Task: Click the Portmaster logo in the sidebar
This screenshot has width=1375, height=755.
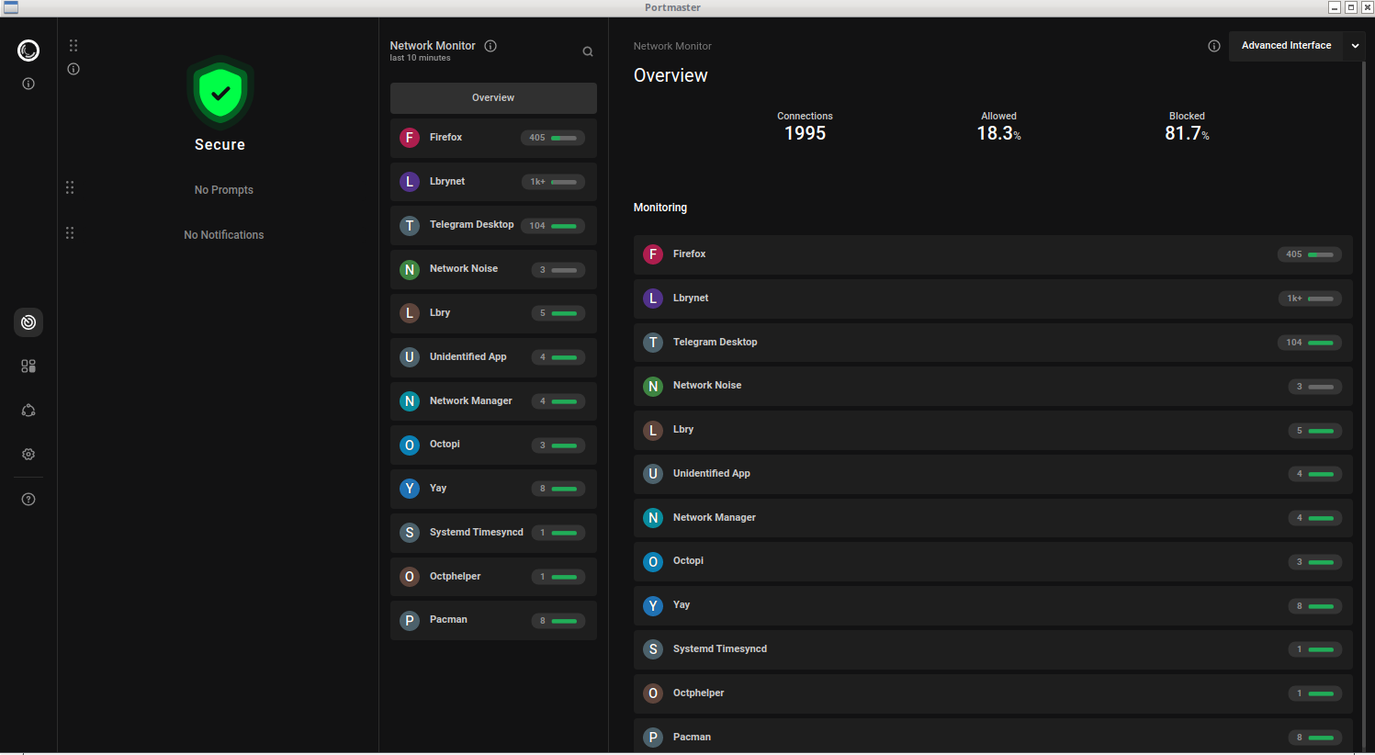Action: [x=28, y=51]
